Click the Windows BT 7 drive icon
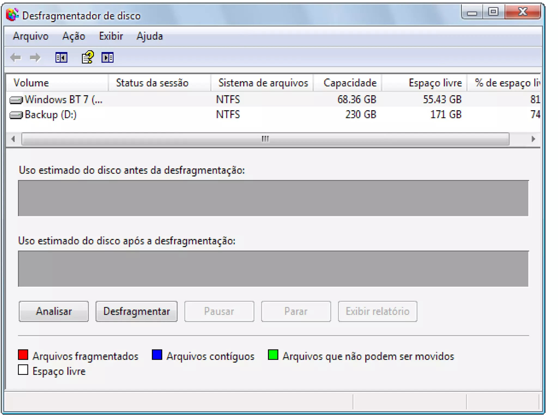The width and height of the screenshot is (558, 419). (x=16, y=100)
